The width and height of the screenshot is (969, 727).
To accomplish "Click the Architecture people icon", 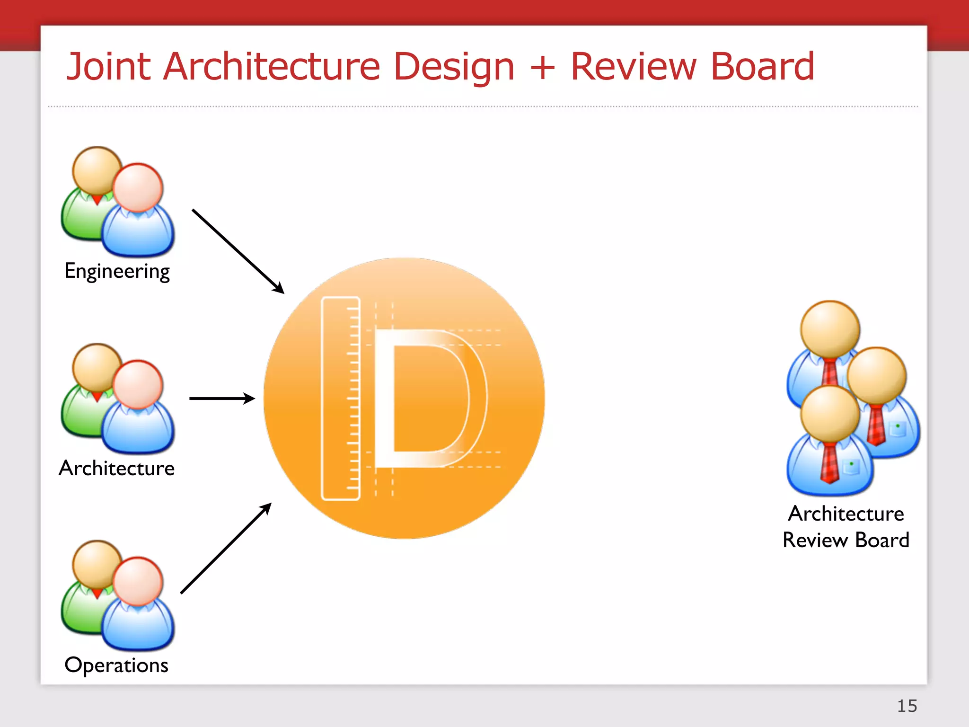I will coord(118,399).
